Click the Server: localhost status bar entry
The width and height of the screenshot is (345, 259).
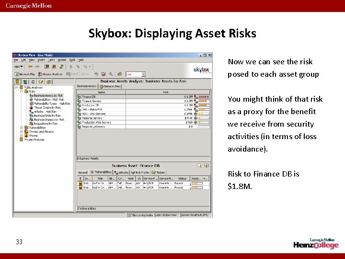194,215
